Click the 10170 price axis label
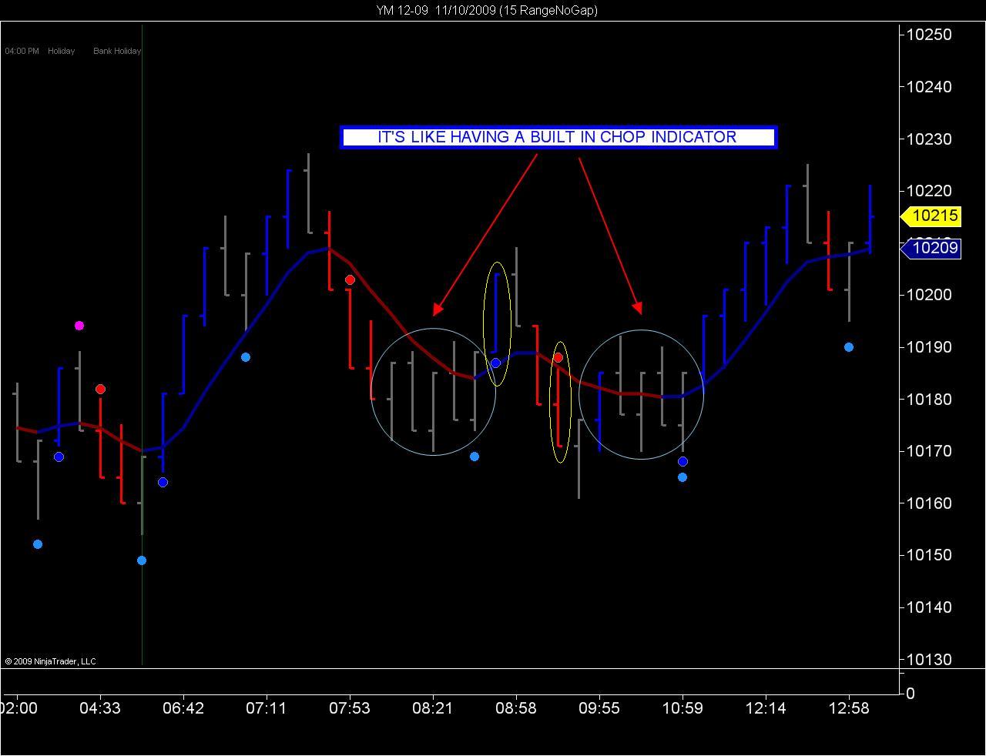The height and width of the screenshot is (756, 986). click(929, 451)
